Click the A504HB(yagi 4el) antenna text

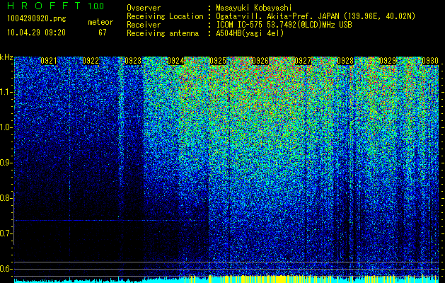pos(250,33)
